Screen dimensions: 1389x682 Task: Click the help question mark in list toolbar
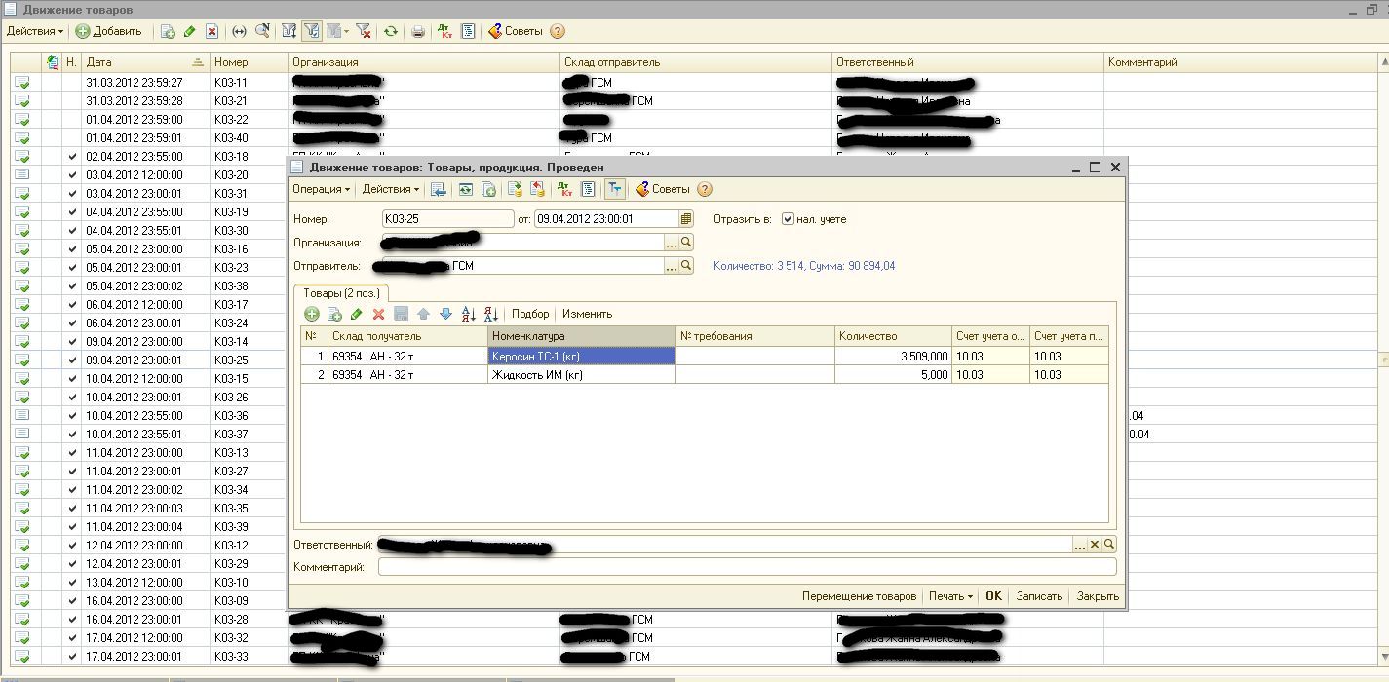click(558, 31)
